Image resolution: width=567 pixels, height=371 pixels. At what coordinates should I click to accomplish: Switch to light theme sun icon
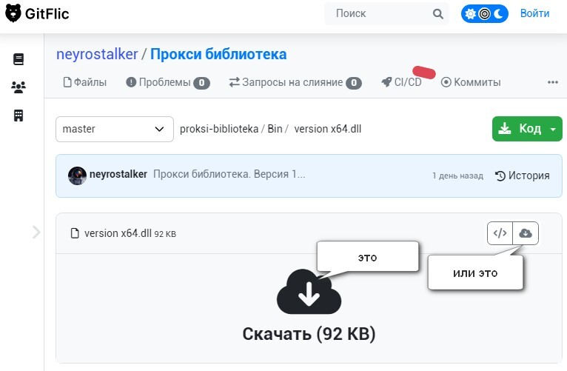click(471, 14)
